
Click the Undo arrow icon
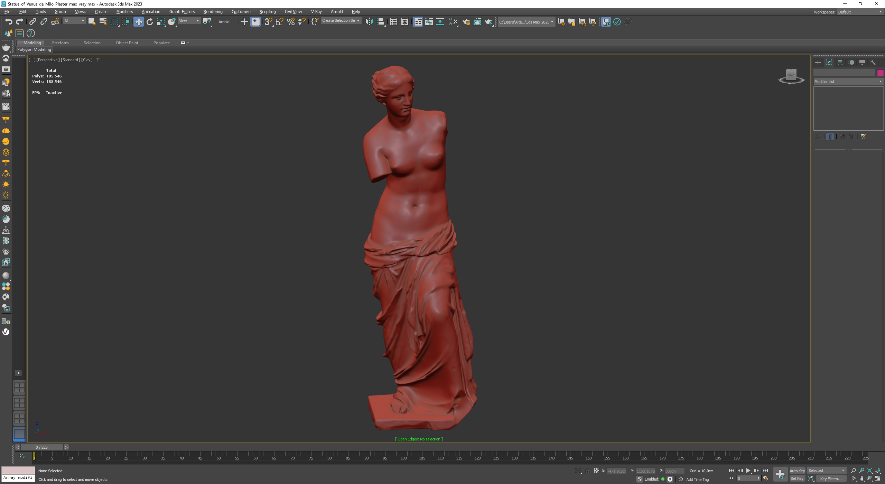tap(9, 22)
